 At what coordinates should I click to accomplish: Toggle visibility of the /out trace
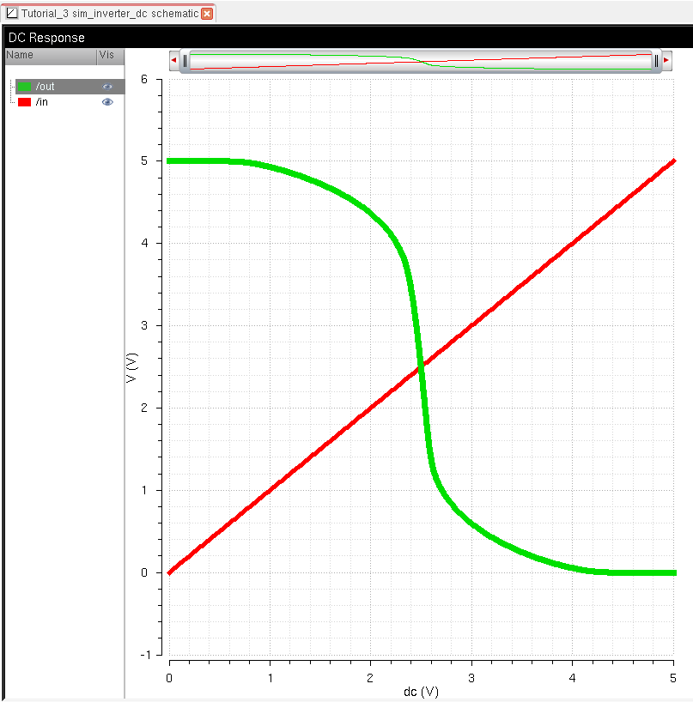point(107,87)
